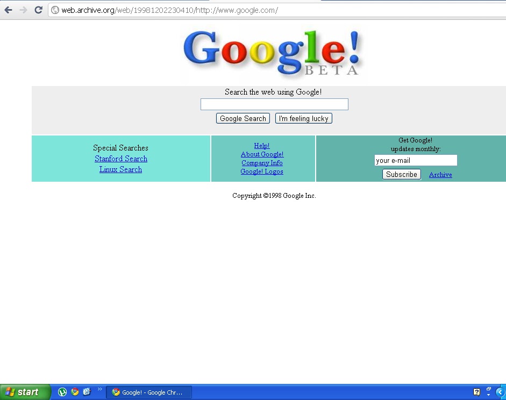The height and width of the screenshot is (400, 506).
Task: Open the Google! Logos link
Action: pos(262,172)
